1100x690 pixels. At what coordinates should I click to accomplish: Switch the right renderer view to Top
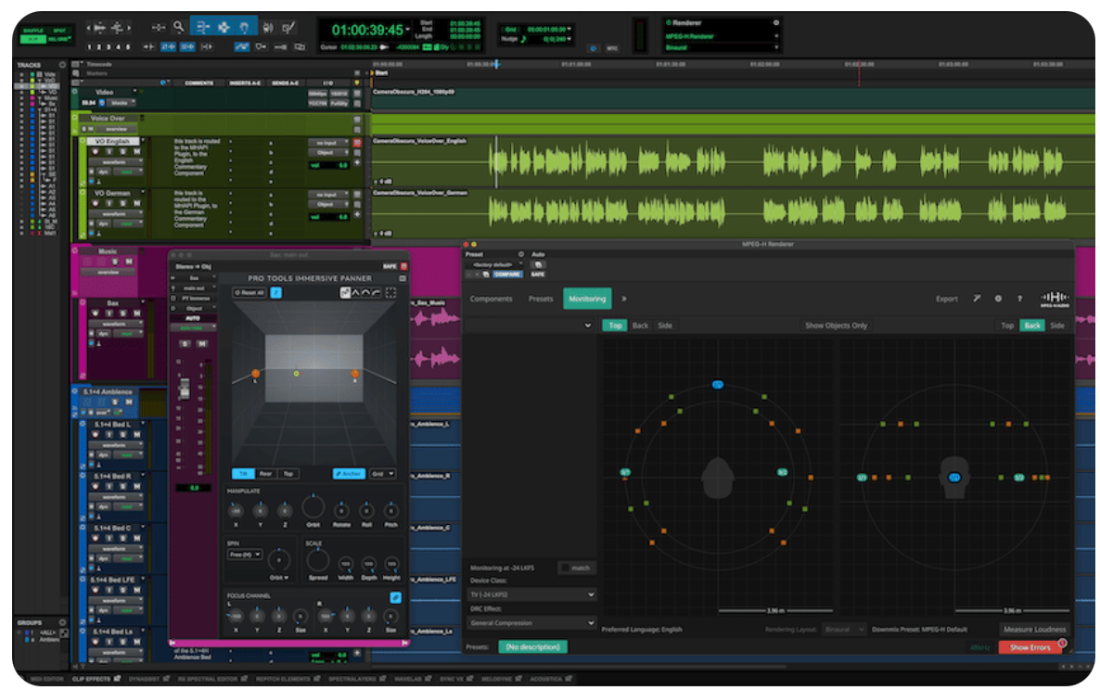(x=1007, y=326)
